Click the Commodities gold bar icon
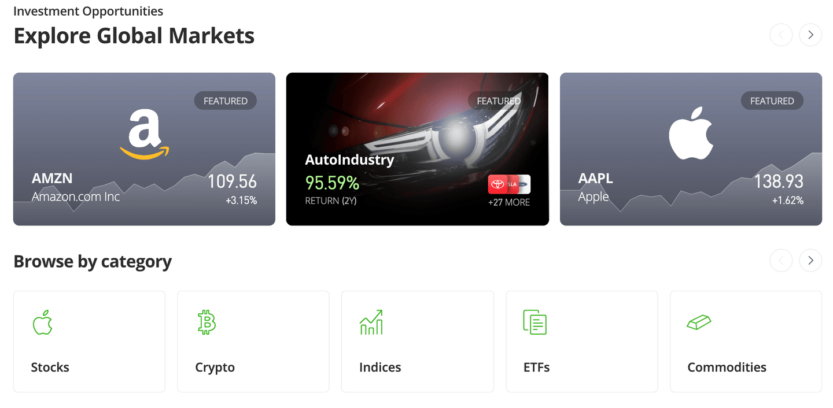Viewport: 833px width, 408px height. (700, 322)
